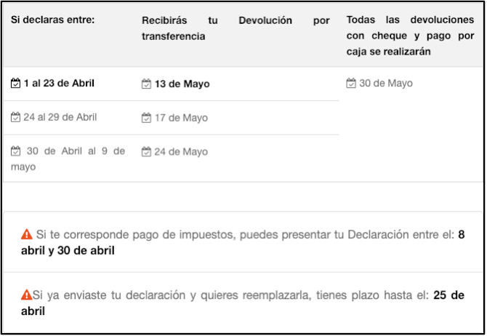
Task: Select the '13 de Mayo' date
Action: (x=182, y=84)
